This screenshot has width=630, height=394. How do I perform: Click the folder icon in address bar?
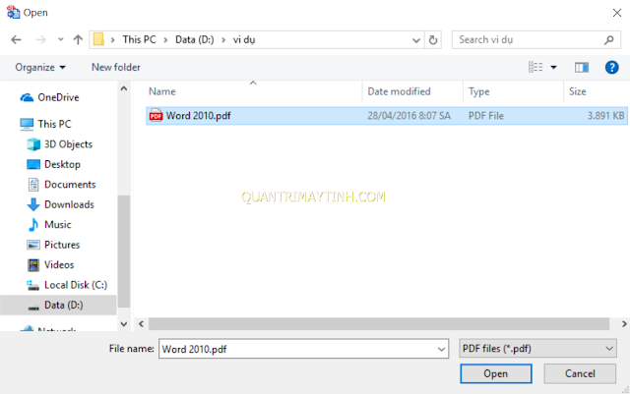tap(98, 39)
